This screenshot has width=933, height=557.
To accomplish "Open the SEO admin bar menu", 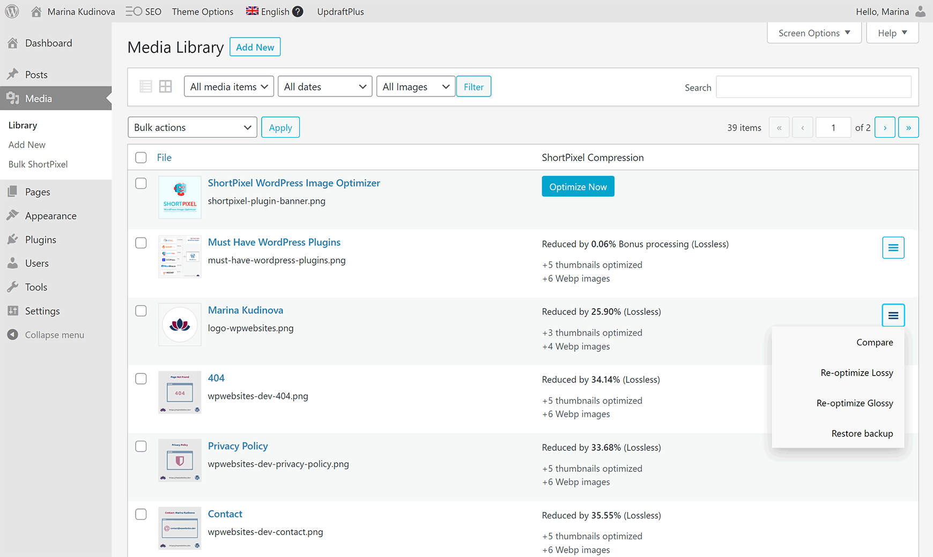I will (x=144, y=11).
